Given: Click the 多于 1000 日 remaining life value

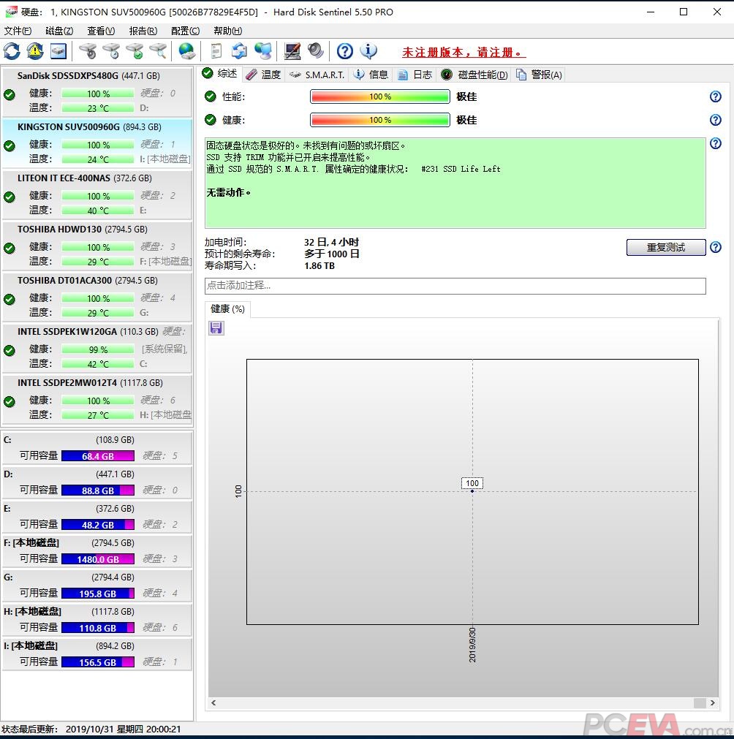Looking at the screenshot, I should [x=332, y=254].
